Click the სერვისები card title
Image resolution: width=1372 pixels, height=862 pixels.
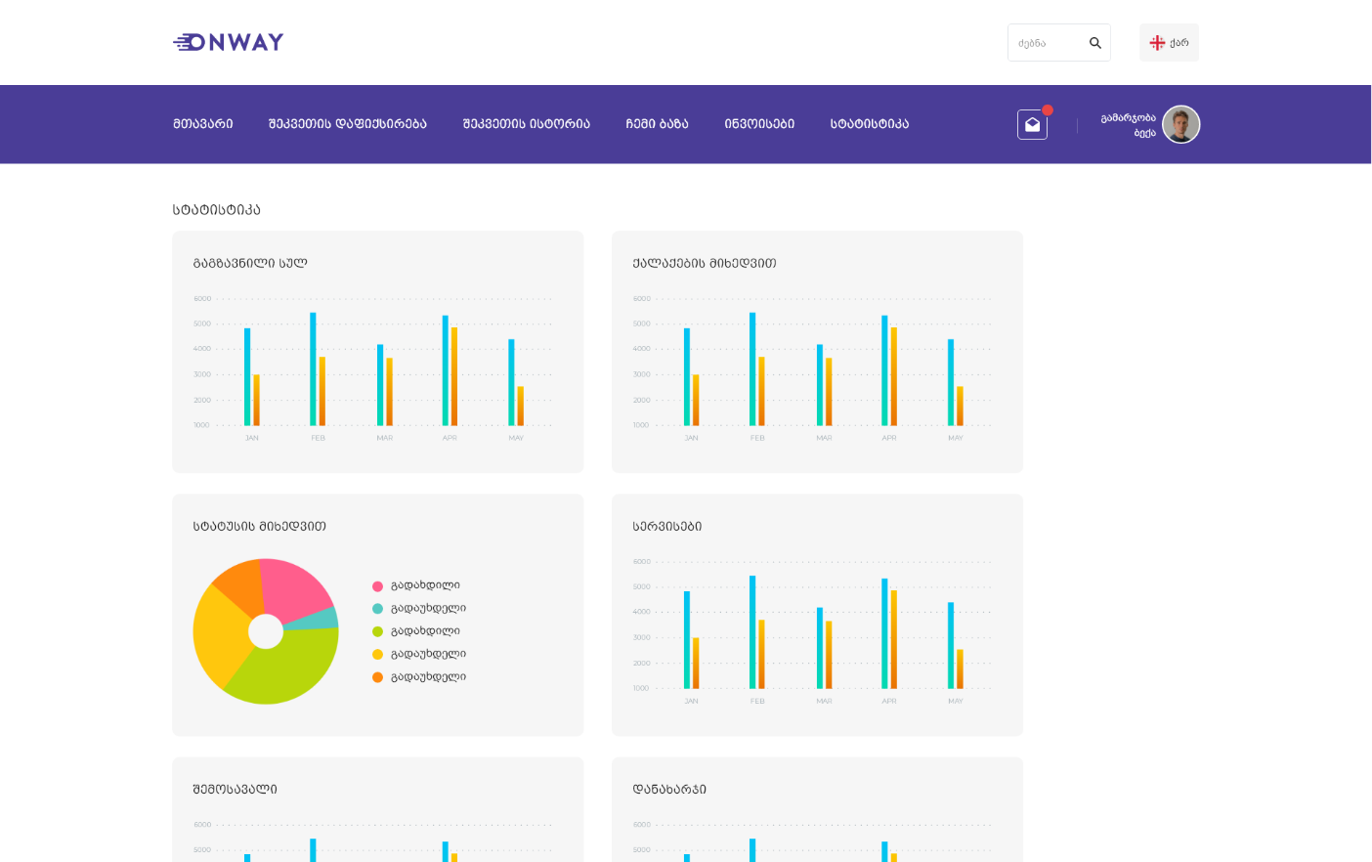[x=667, y=526]
